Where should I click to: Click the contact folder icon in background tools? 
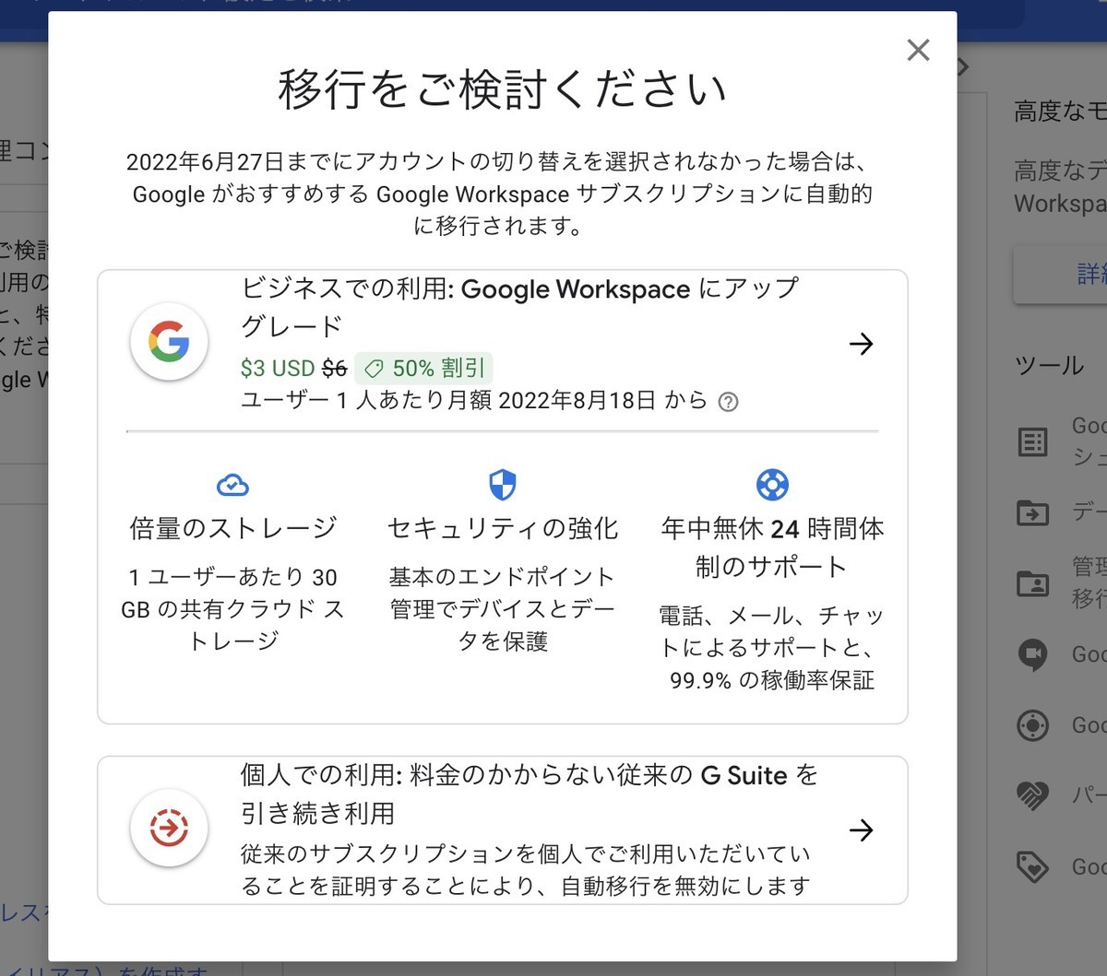[1032, 583]
